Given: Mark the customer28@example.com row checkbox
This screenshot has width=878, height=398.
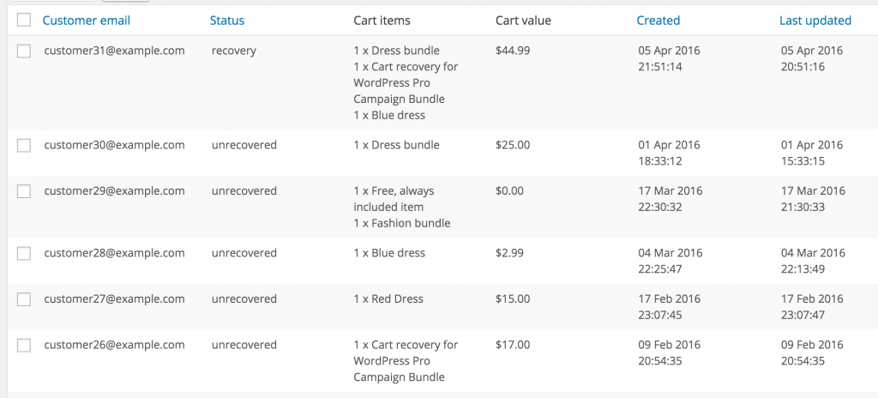Looking at the screenshot, I should coord(24,253).
